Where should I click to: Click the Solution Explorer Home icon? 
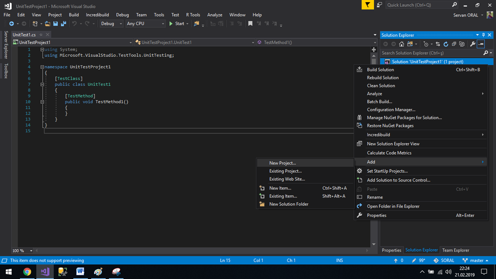402,44
